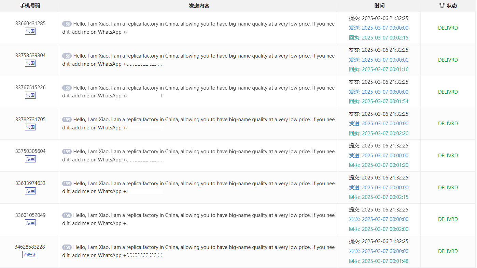
Task: Click the 回执 time 2025-03-07 00:01:16
Action: (385, 69)
